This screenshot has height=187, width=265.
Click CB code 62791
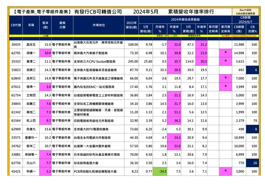point(16,53)
